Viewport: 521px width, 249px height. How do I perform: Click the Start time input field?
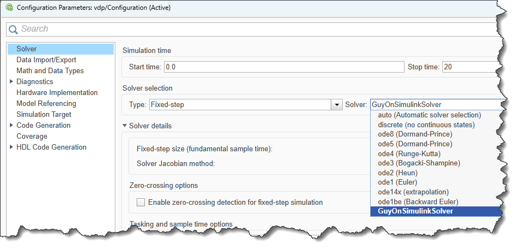[x=284, y=67]
